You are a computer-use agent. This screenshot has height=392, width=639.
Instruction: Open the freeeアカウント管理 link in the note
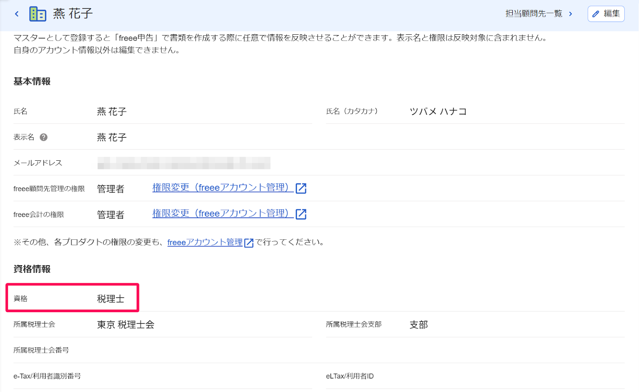pyautogui.click(x=205, y=242)
